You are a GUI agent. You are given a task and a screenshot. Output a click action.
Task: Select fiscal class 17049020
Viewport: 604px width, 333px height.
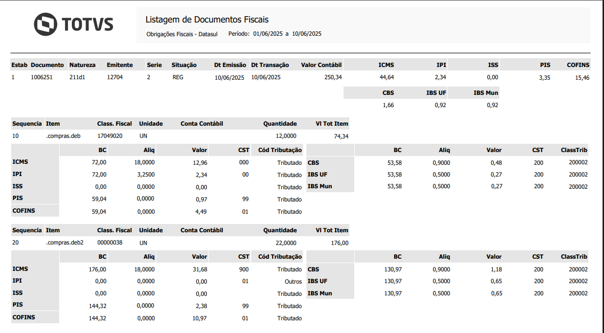click(x=110, y=136)
